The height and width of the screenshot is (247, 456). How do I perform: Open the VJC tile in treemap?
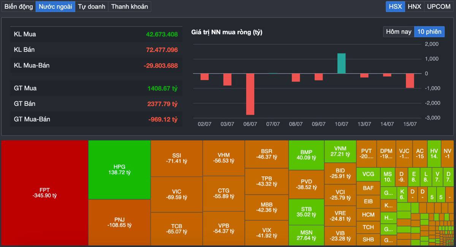tap(404, 153)
